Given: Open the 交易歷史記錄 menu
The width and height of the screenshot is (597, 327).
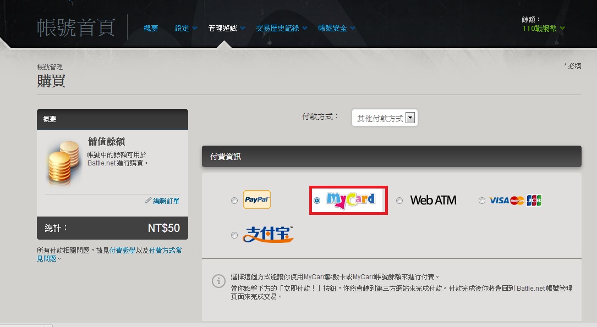Looking at the screenshot, I should (x=281, y=28).
